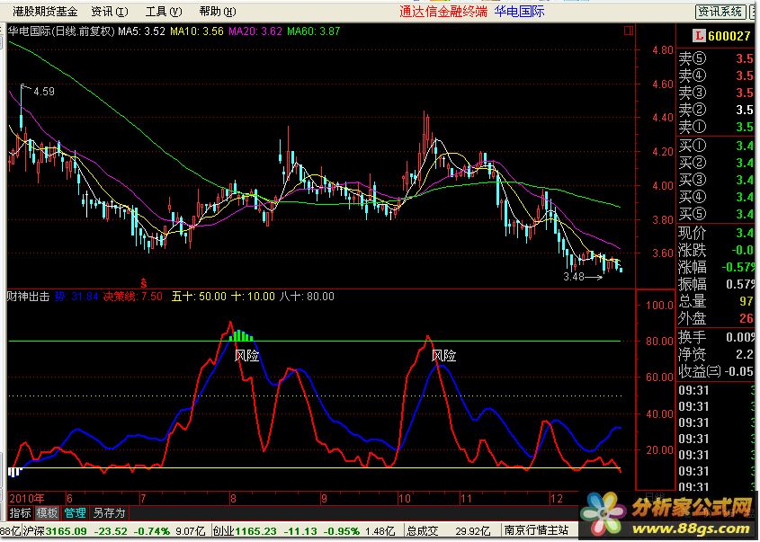Click the 净资 row
760x542 pixels.
pyautogui.click(x=716, y=354)
